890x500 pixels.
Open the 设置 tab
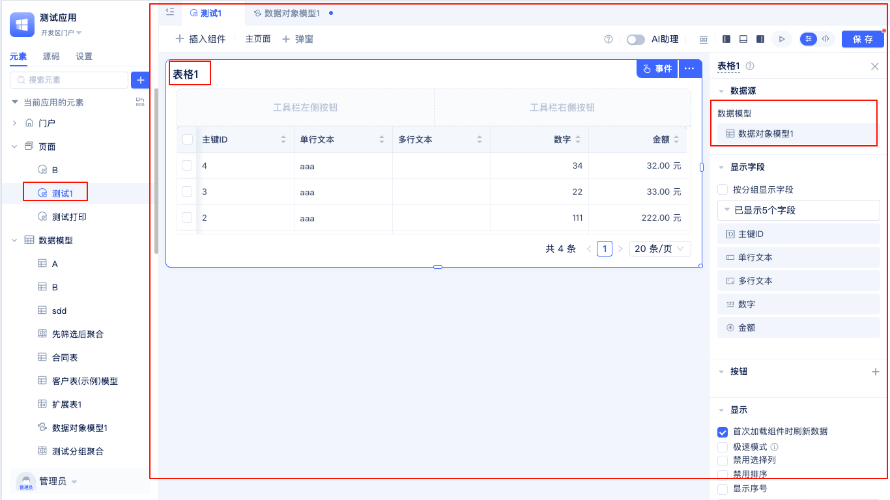[84, 57]
